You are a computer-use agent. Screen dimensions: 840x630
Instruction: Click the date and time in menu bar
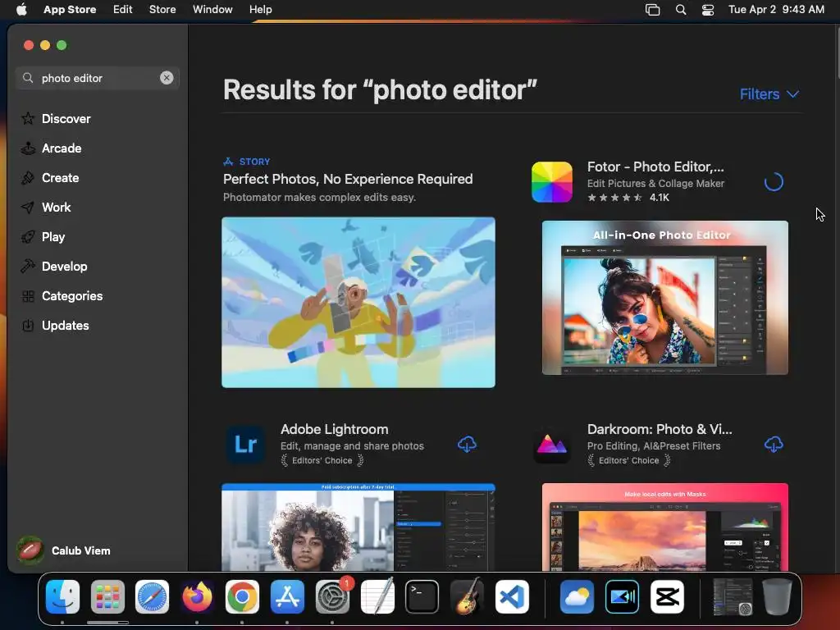(x=776, y=9)
